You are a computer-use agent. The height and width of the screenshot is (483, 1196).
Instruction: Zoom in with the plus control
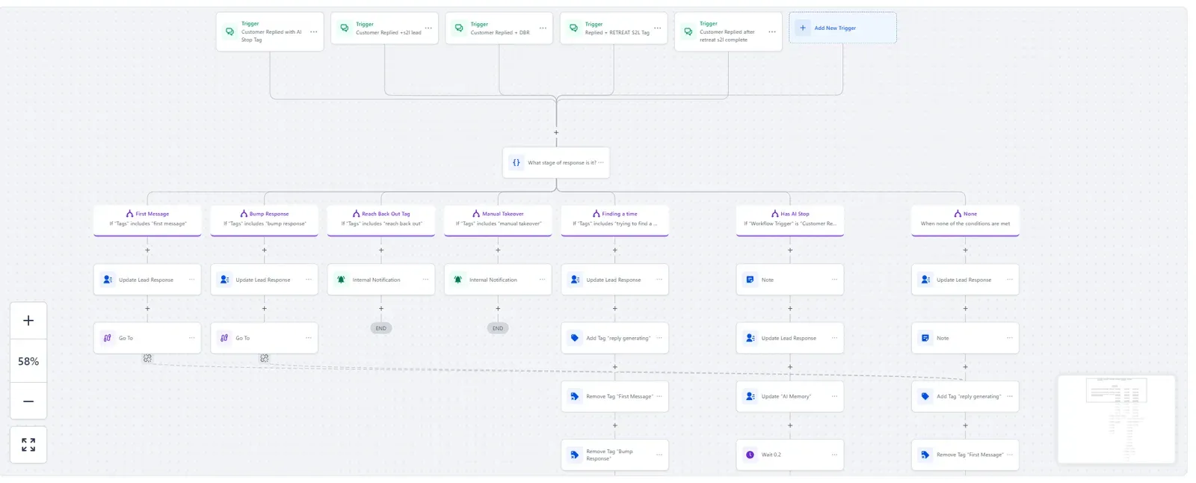[28, 321]
